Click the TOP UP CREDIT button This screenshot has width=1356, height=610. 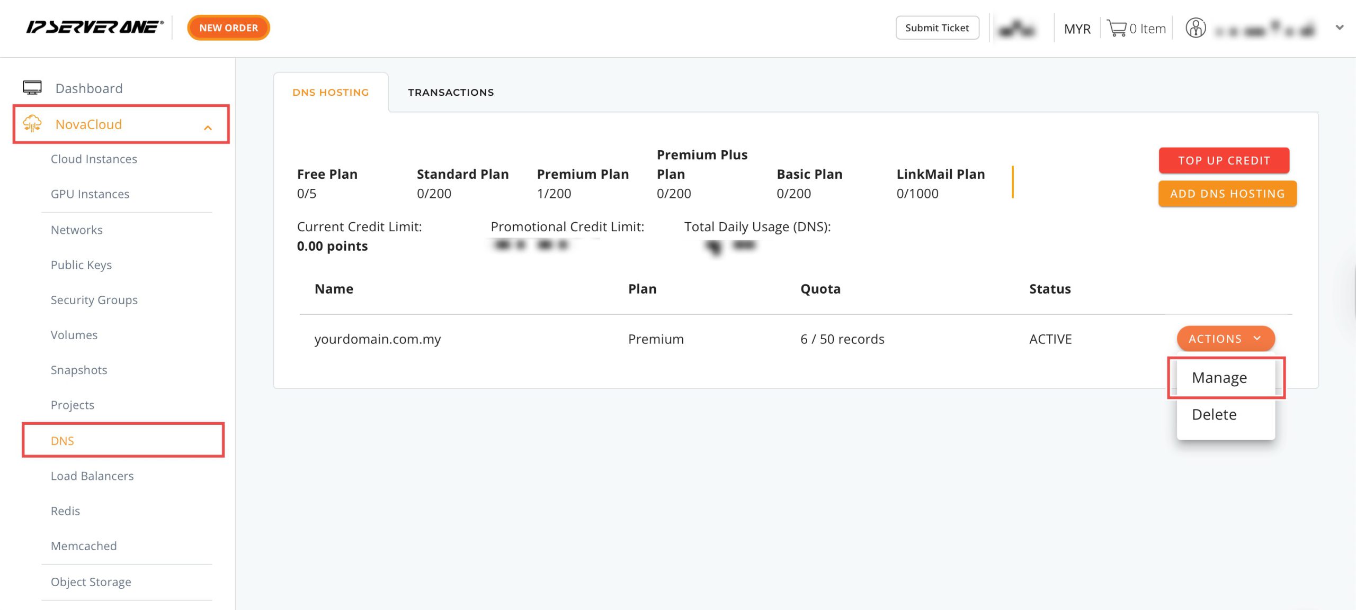1224,160
